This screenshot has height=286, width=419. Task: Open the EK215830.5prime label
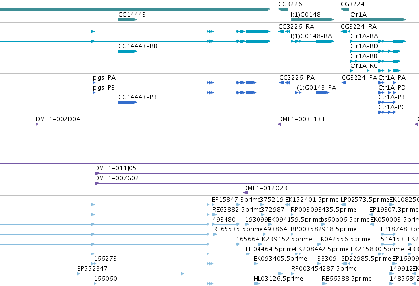click(377, 249)
